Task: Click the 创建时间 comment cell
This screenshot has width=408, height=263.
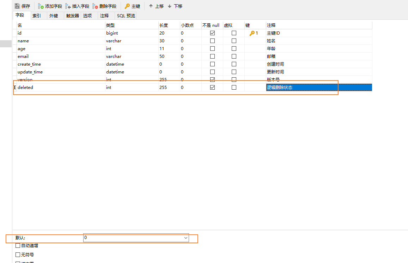Action: pos(319,64)
